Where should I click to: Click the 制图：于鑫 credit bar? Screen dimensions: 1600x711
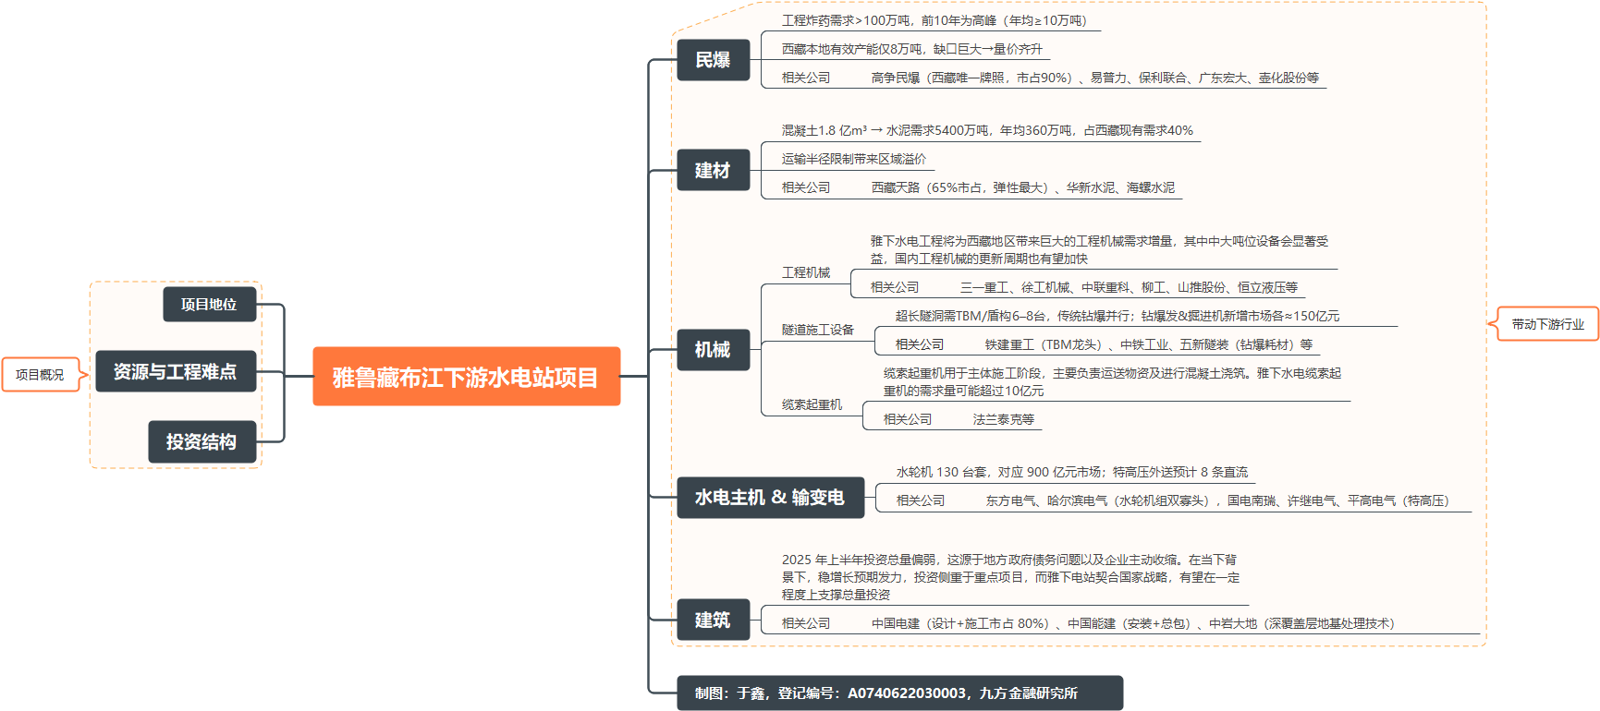point(899,693)
